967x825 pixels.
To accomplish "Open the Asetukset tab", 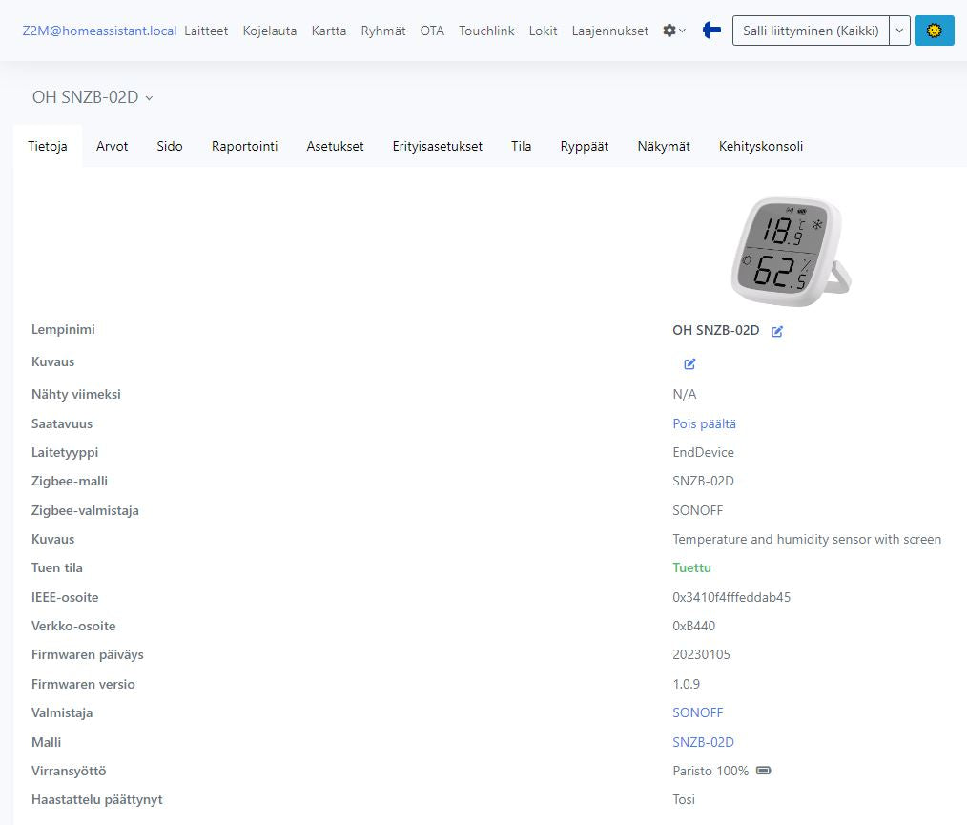I will coord(335,146).
